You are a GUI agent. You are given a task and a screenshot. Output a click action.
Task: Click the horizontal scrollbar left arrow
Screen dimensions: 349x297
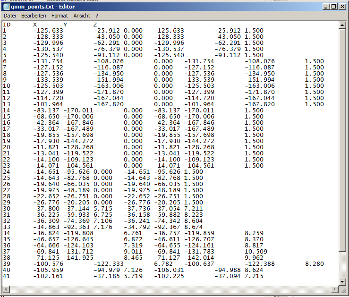pos(6,289)
